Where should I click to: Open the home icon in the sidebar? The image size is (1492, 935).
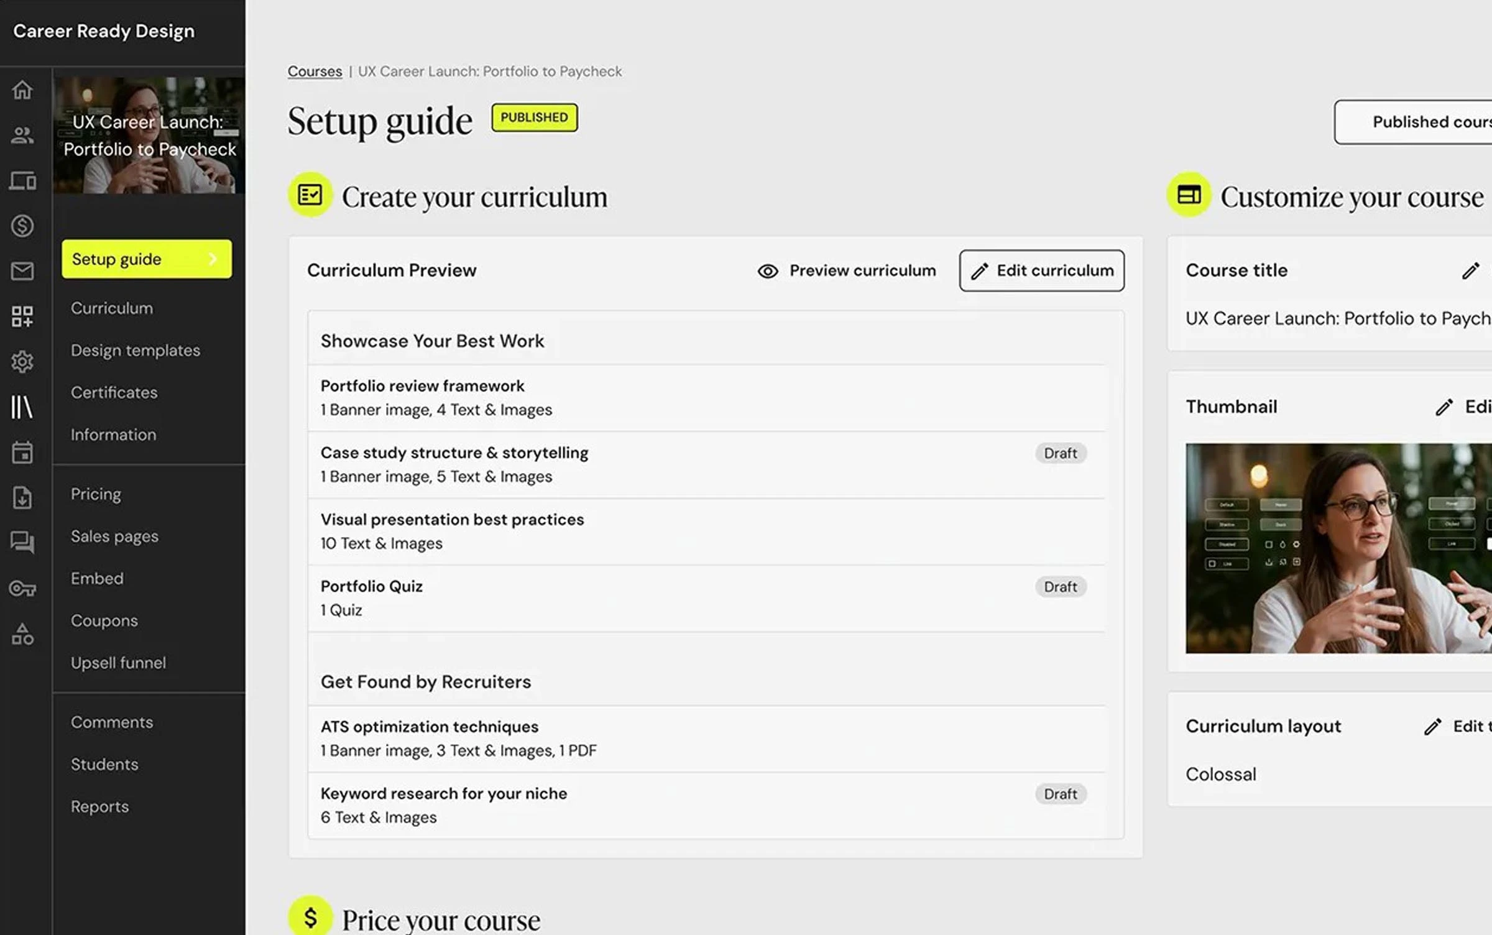[x=22, y=90]
